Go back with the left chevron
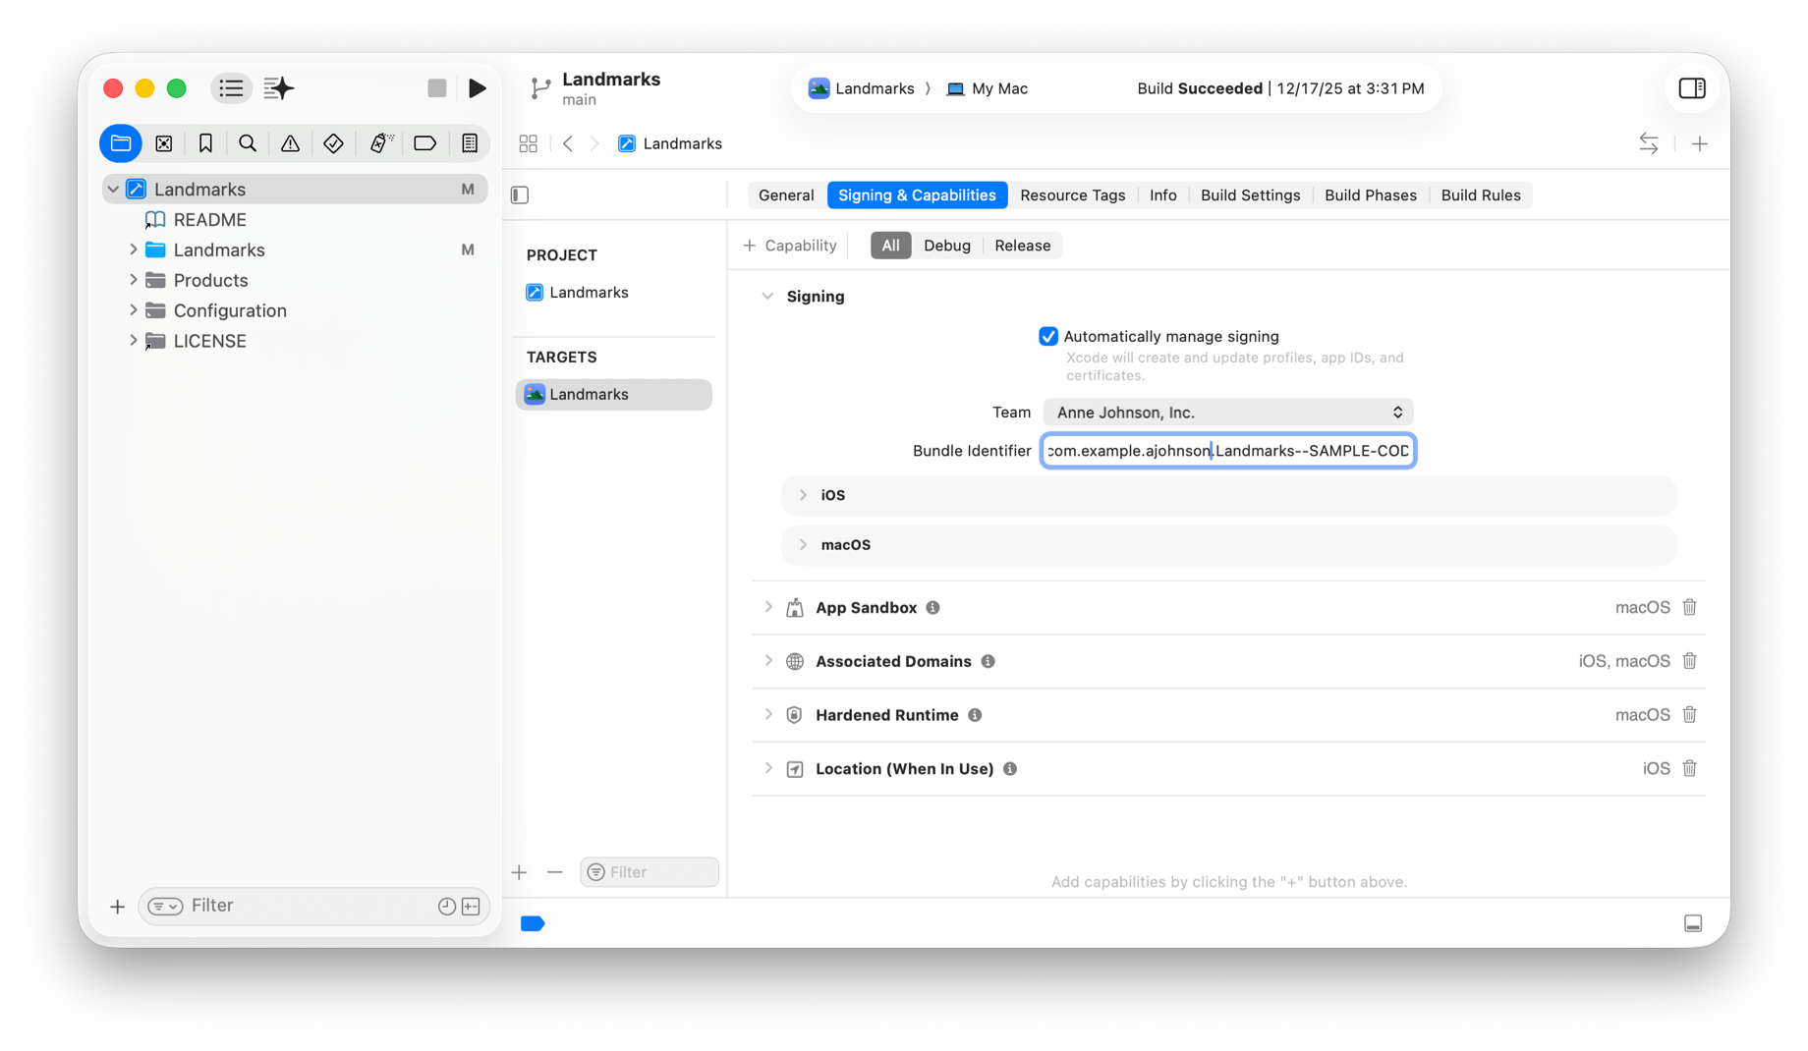The width and height of the screenshot is (1808, 1051). coord(568,143)
